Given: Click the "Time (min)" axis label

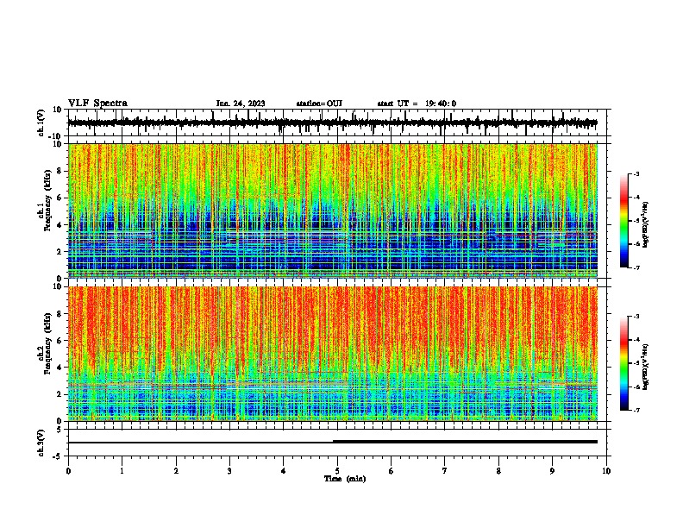Looking at the screenshot, I should (345, 479).
